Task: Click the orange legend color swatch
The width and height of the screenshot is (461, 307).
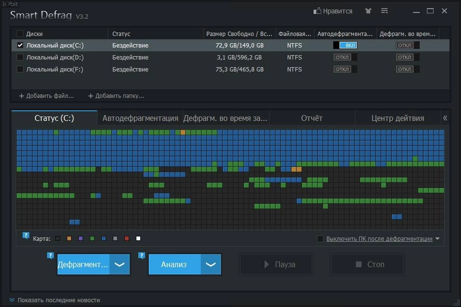Action: [69, 238]
